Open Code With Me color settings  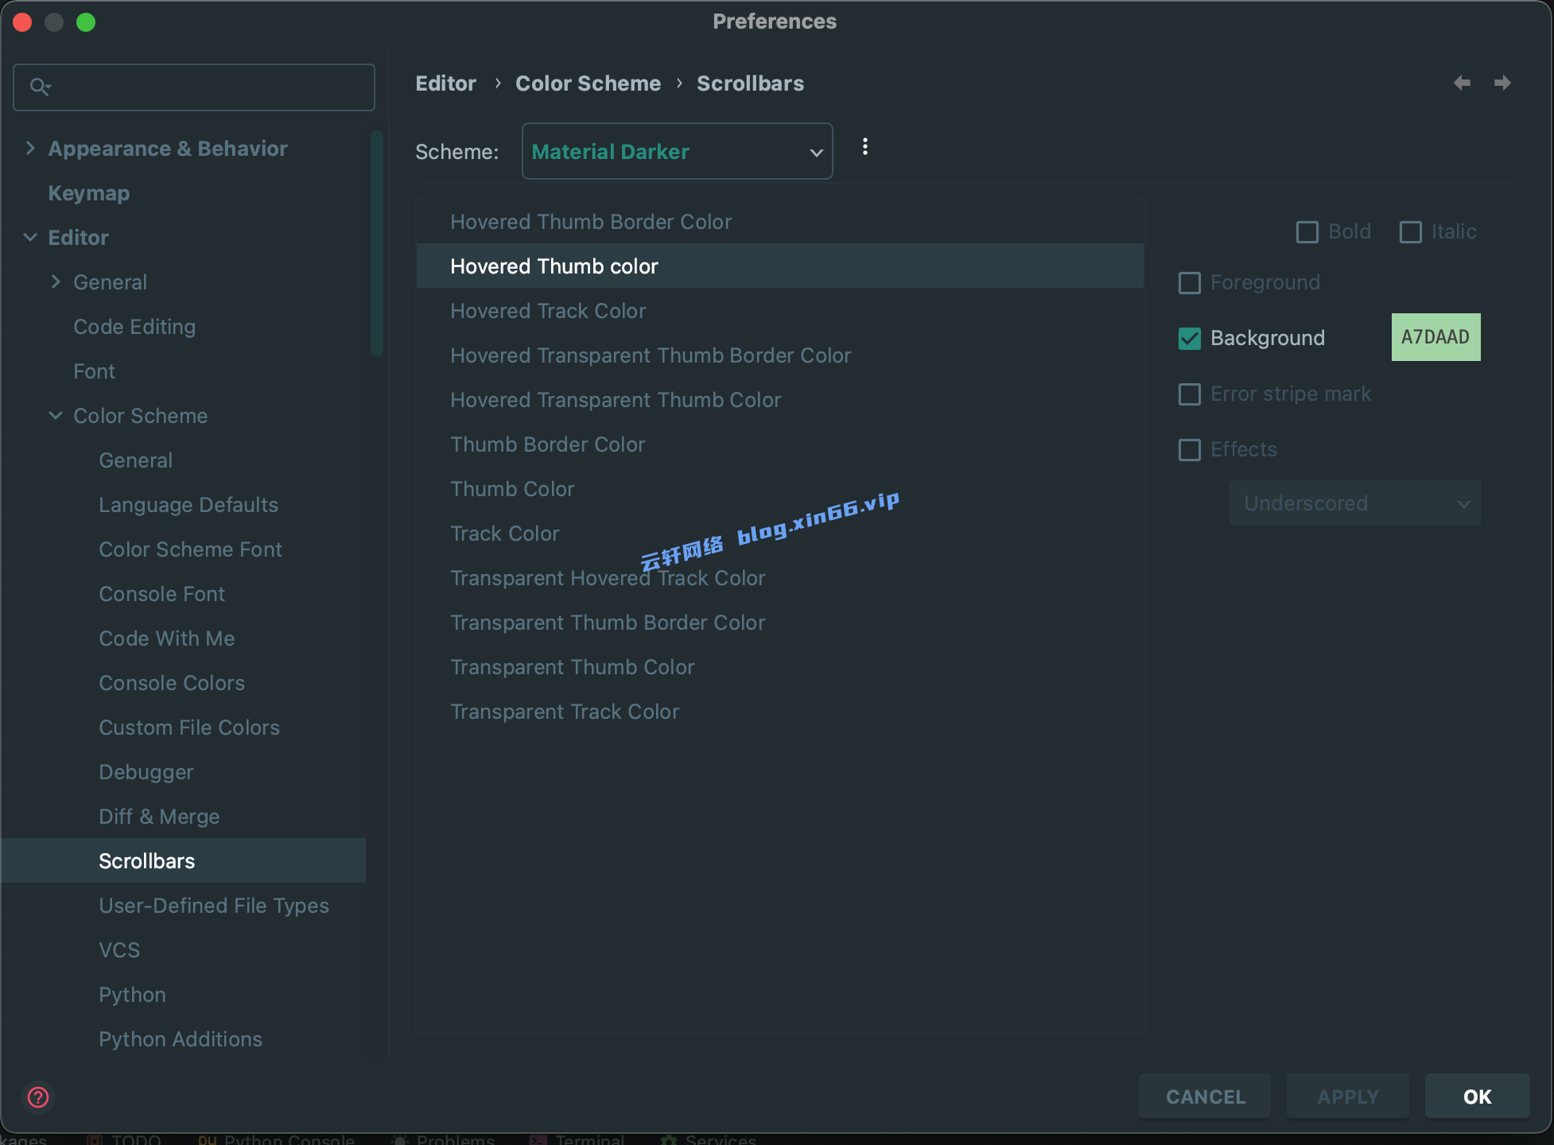click(167, 638)
